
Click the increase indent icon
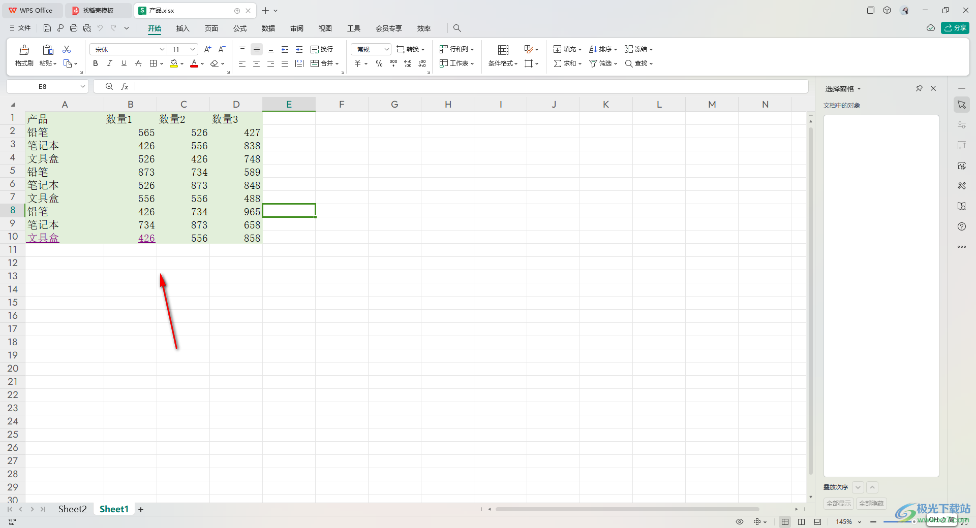299,49
